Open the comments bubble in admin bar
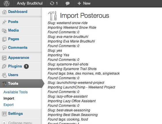The width and height of the screenshot is (162, 124). coord(68,3)
